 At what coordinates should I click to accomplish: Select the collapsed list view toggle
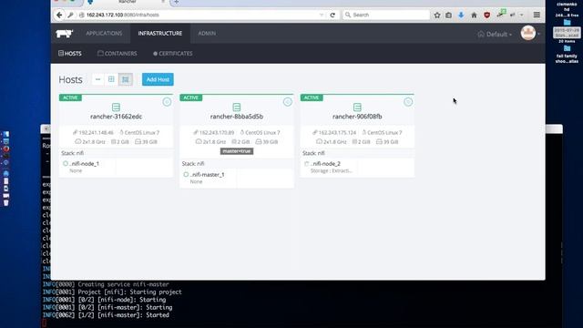pos(97,79)
